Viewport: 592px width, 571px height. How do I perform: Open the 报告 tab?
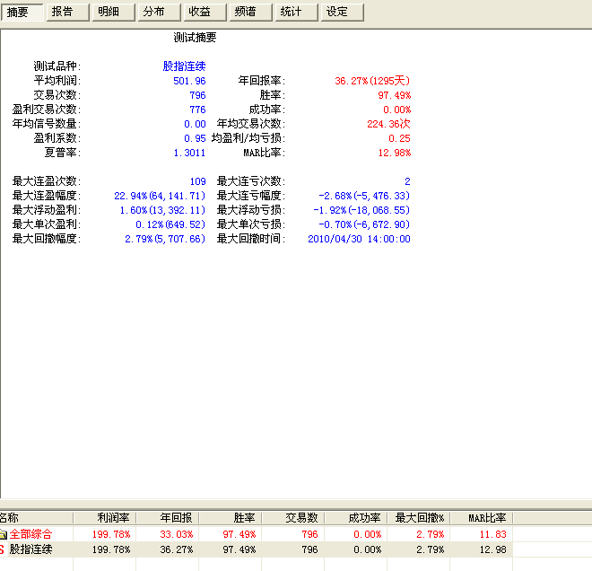pyautogui.click(x=67, y=12)
